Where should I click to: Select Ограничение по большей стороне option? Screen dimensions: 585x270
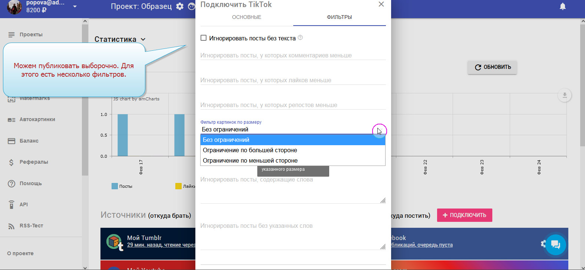pos(250,150)
